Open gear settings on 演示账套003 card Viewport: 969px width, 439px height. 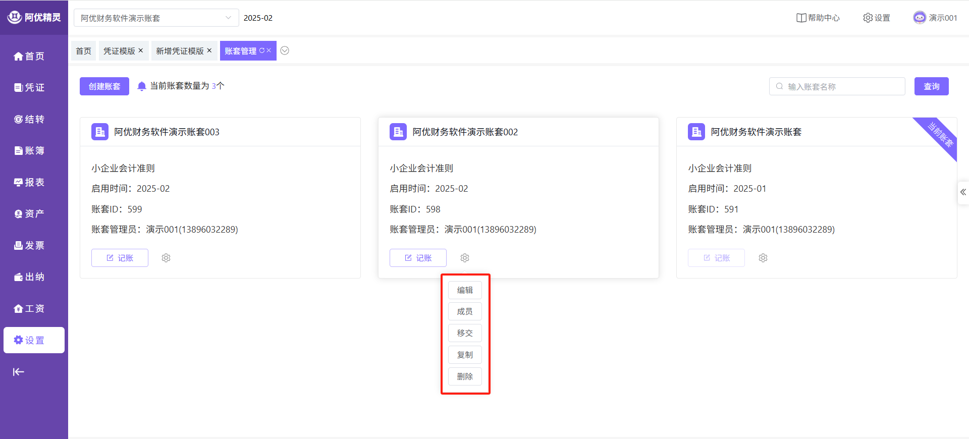pos(166,258)
